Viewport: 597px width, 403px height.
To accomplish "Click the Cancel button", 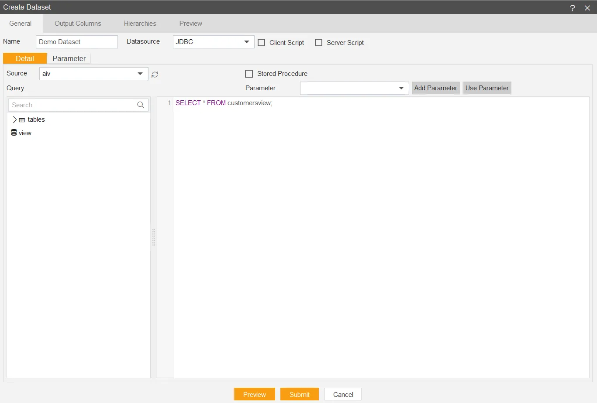I will [x=343, y=394].
